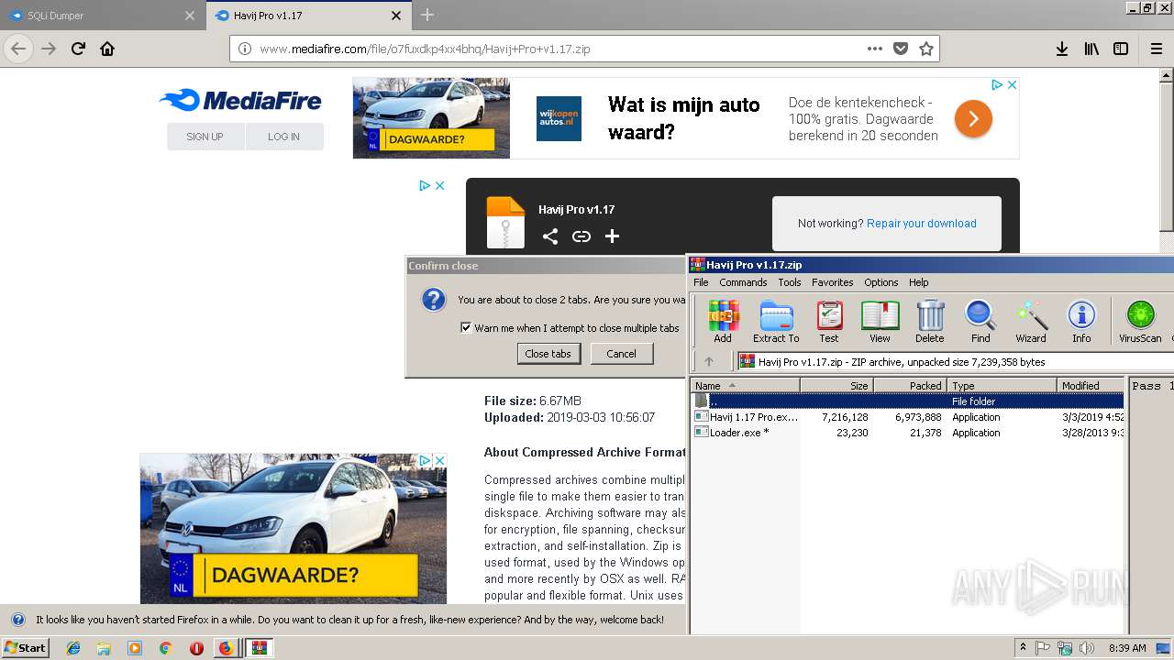Follow the Repair your download link
Viewport: 1174px width, 660px height.
(x=922, y=224)
